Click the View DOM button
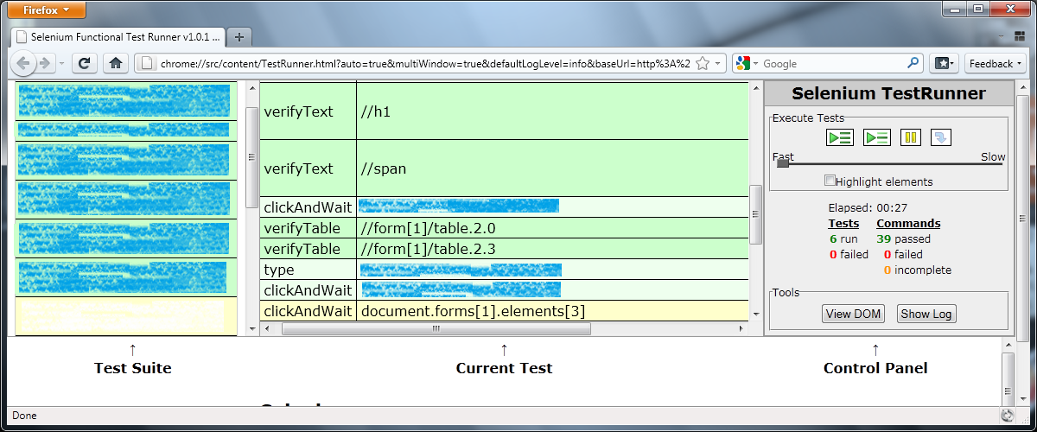 (853, 314)
